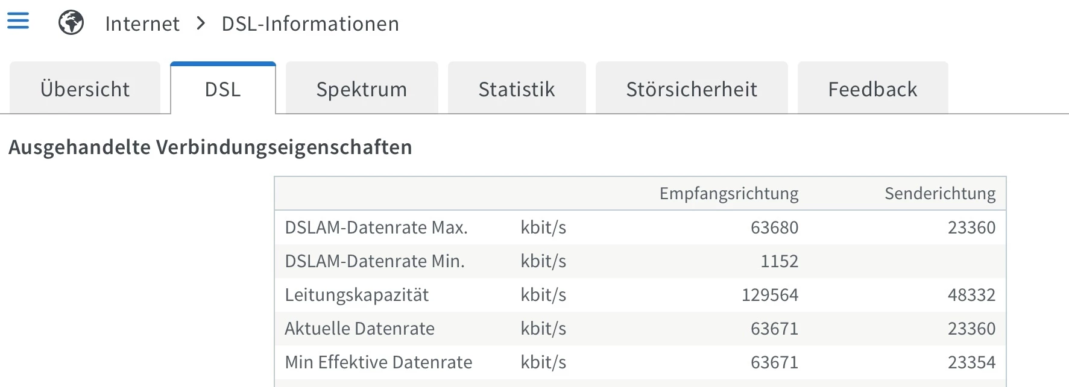
Task: Select the Min Effektive Datenrate row label
Action: click(x=378, y=362)
